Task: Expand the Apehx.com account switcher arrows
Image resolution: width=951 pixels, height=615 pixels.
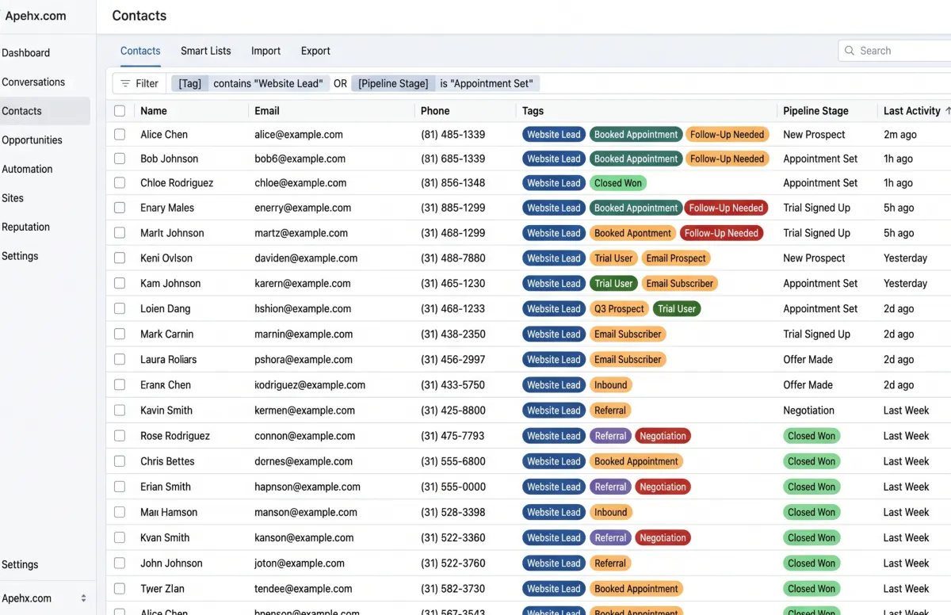Action: [x=83, y=598]
